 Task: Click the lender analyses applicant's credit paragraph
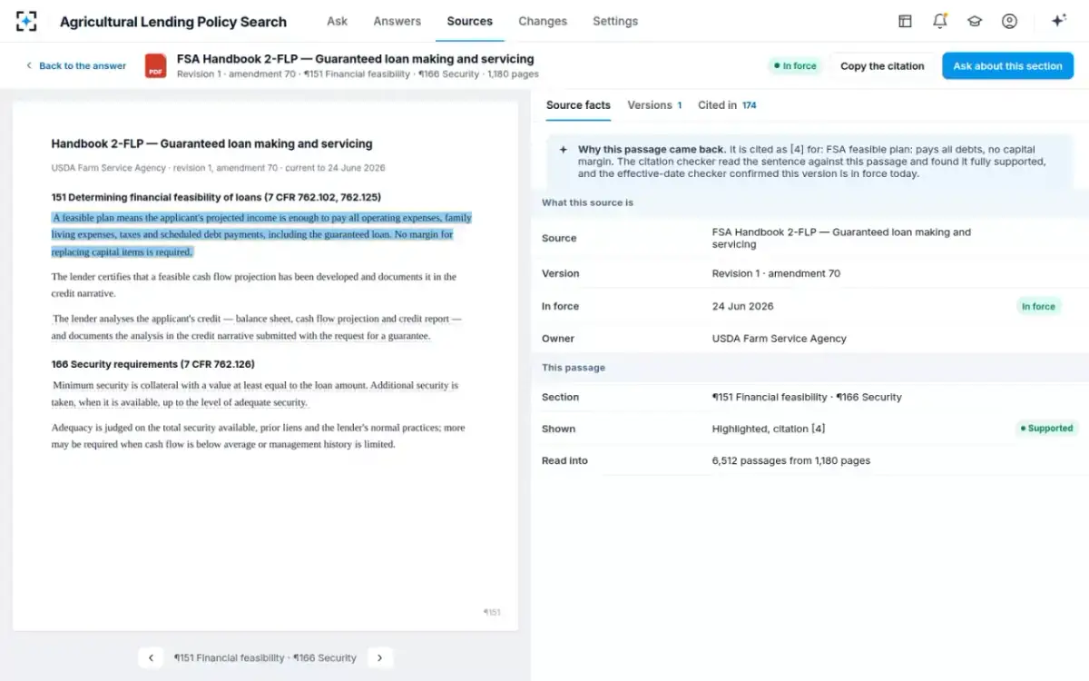pos(257,327)
